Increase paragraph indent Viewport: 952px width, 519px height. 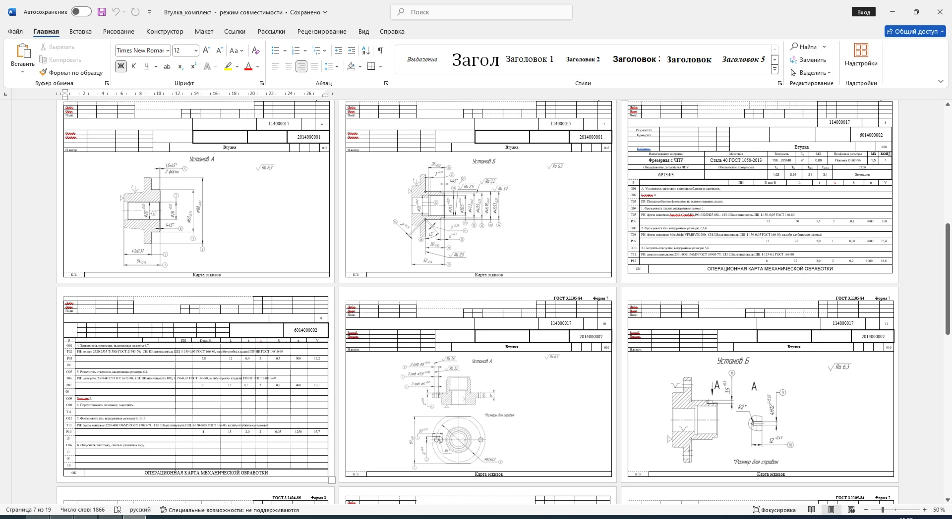(x=352, y=51)
